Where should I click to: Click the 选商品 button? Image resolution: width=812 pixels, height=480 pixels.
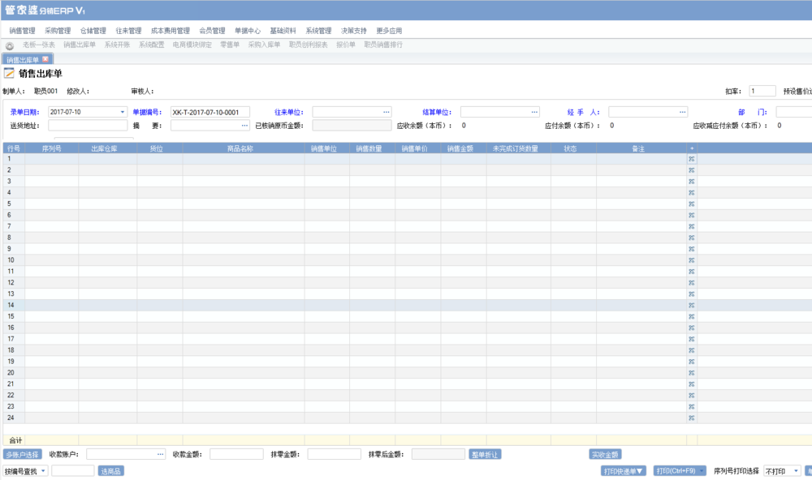pos(110,471)
